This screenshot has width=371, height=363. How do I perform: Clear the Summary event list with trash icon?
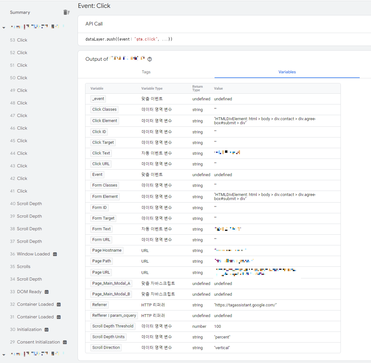click(x=67, y=12)
